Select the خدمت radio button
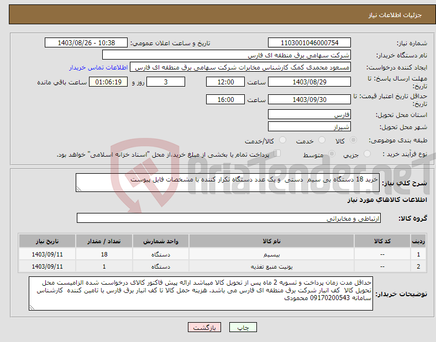 tap(322, 140)
